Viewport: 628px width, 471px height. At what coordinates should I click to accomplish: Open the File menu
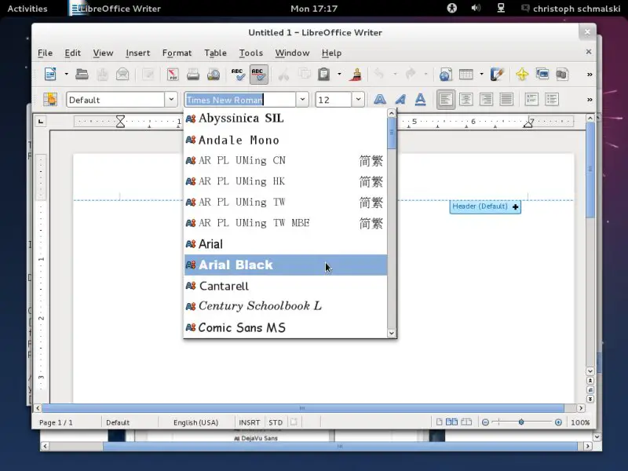pyautogui.click(x=45, y=53)
